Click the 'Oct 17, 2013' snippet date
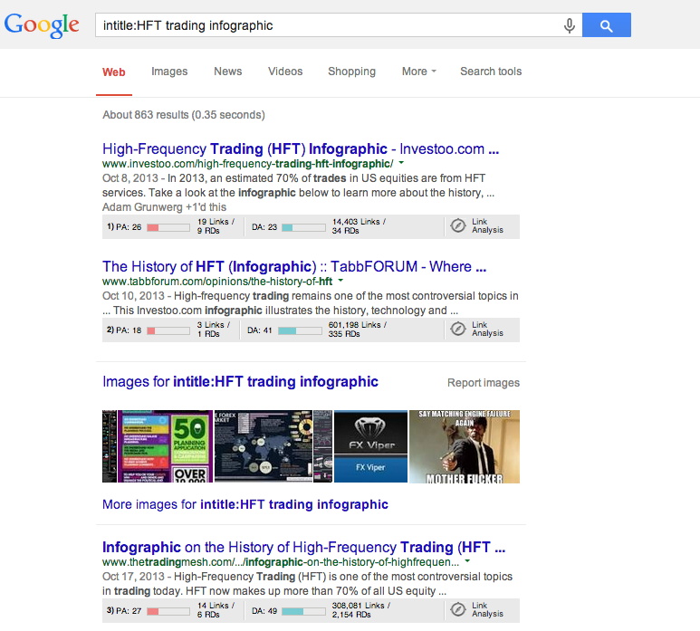The height and width of the screenshot is (631, 700). (133, 577)
